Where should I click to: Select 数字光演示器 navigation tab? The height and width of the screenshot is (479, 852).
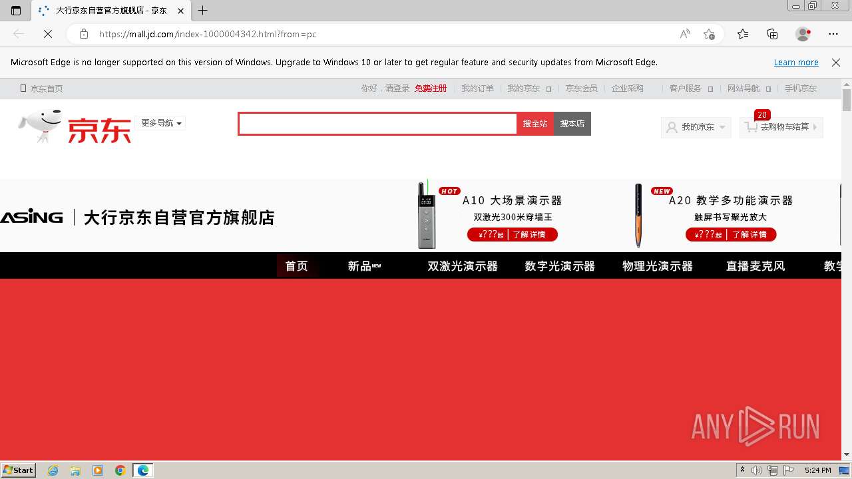[x=560, y=265]
